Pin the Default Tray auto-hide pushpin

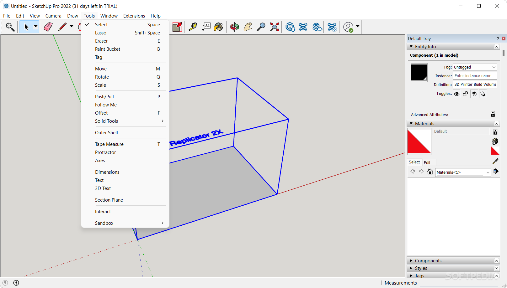coord(498,39)
